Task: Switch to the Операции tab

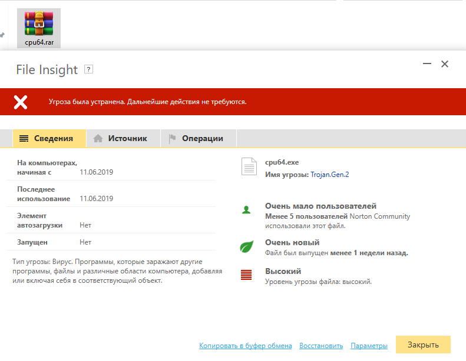Action: point(199,138)
